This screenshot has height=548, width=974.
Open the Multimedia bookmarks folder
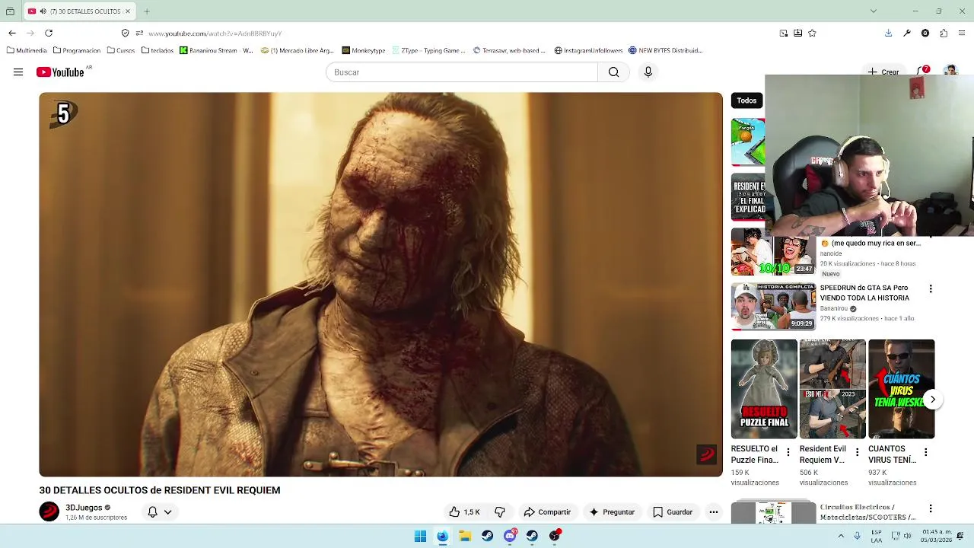pyautogui.click(x=27, y=50)
